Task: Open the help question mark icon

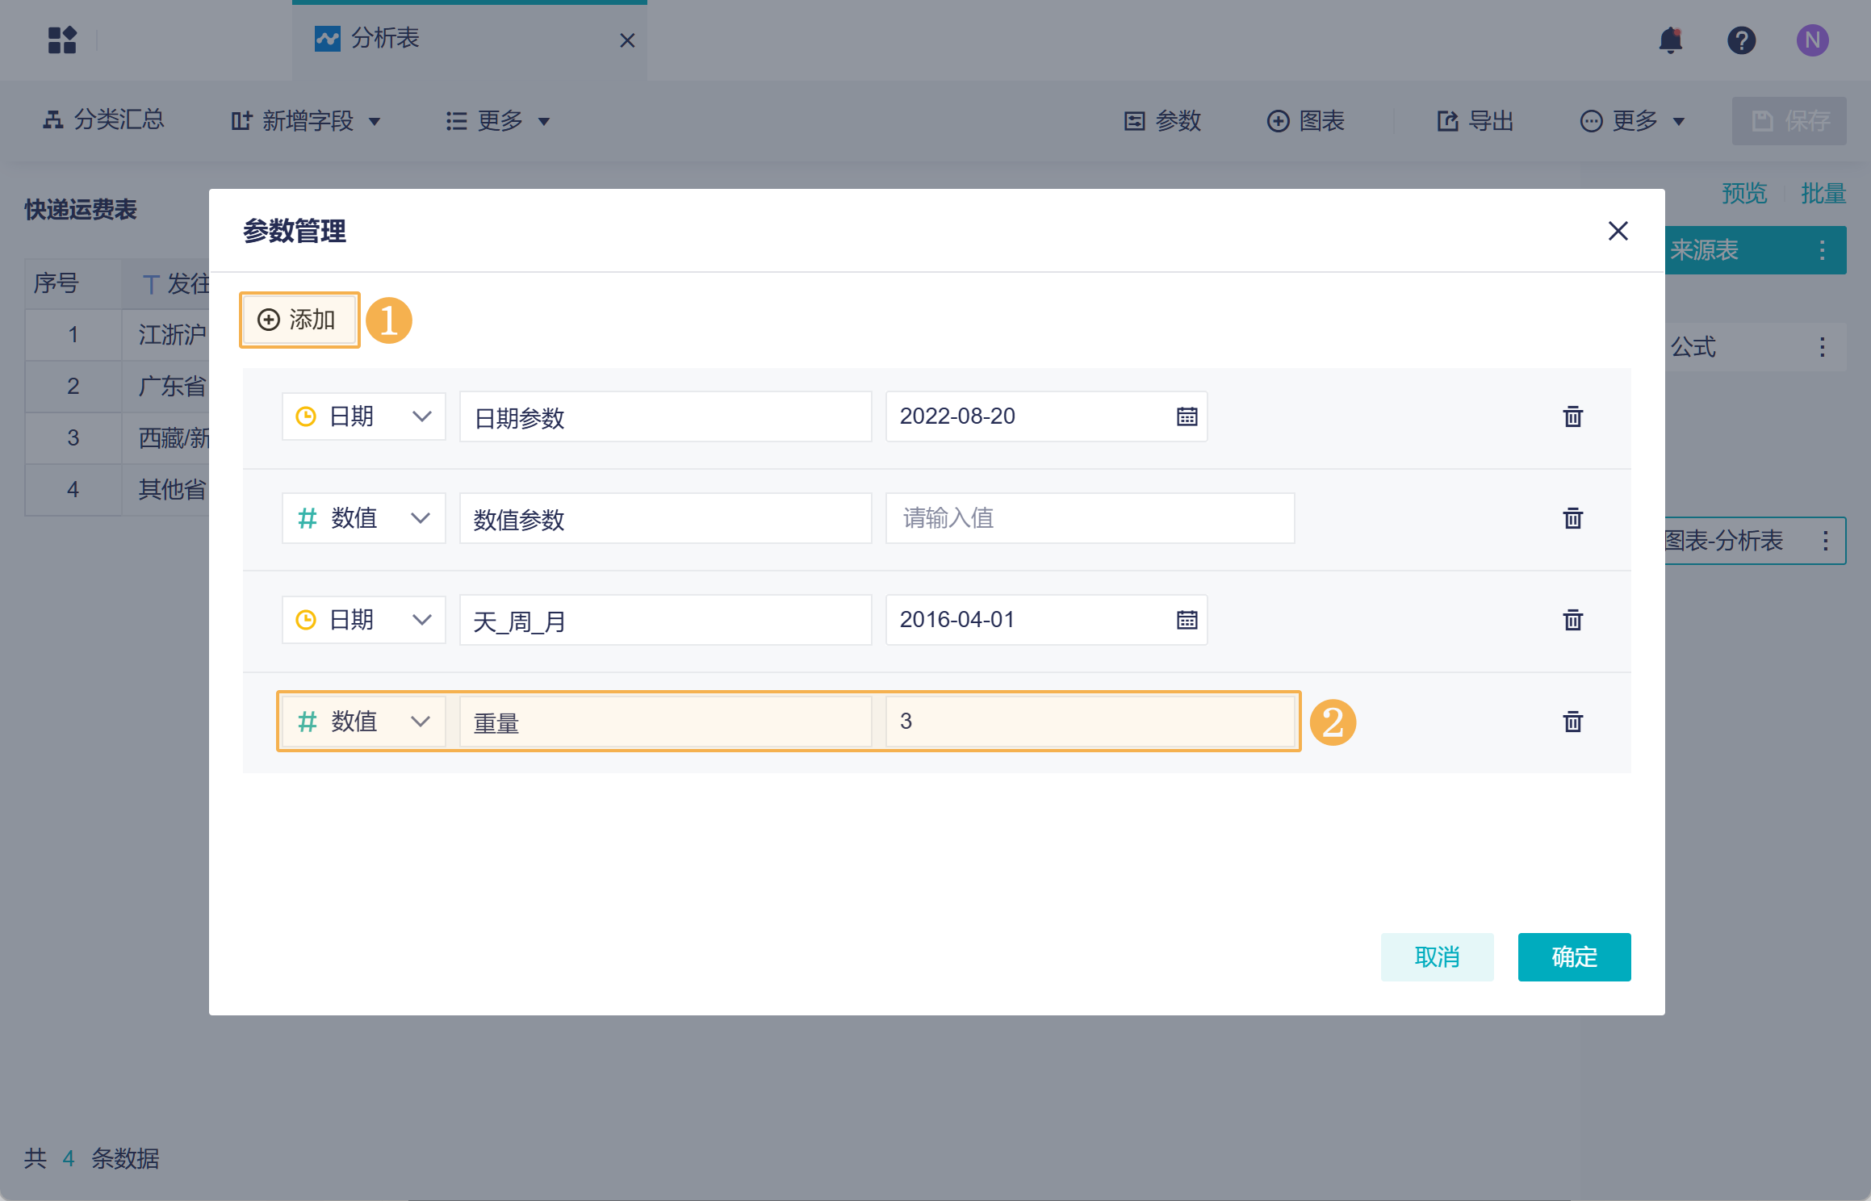Action: pyautogui.click(x=1741, y=40)
